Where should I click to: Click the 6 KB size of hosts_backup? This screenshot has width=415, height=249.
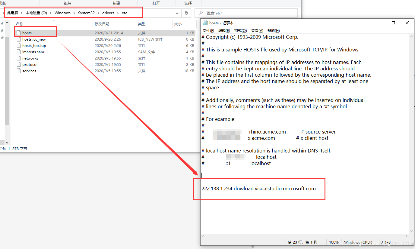coord(190,45)
